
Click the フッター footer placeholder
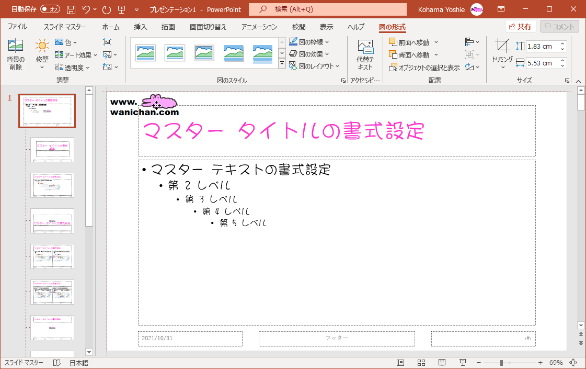tap(337, 338)
